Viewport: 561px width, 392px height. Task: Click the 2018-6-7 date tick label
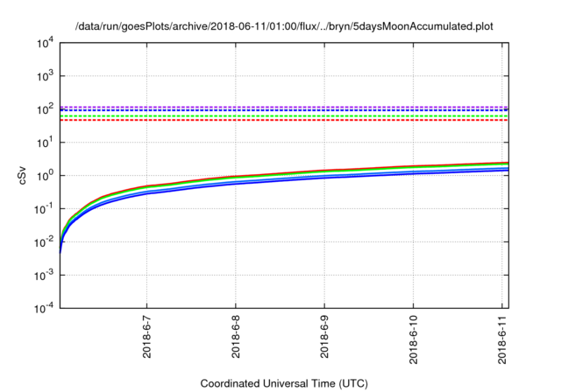click(146, 337)
